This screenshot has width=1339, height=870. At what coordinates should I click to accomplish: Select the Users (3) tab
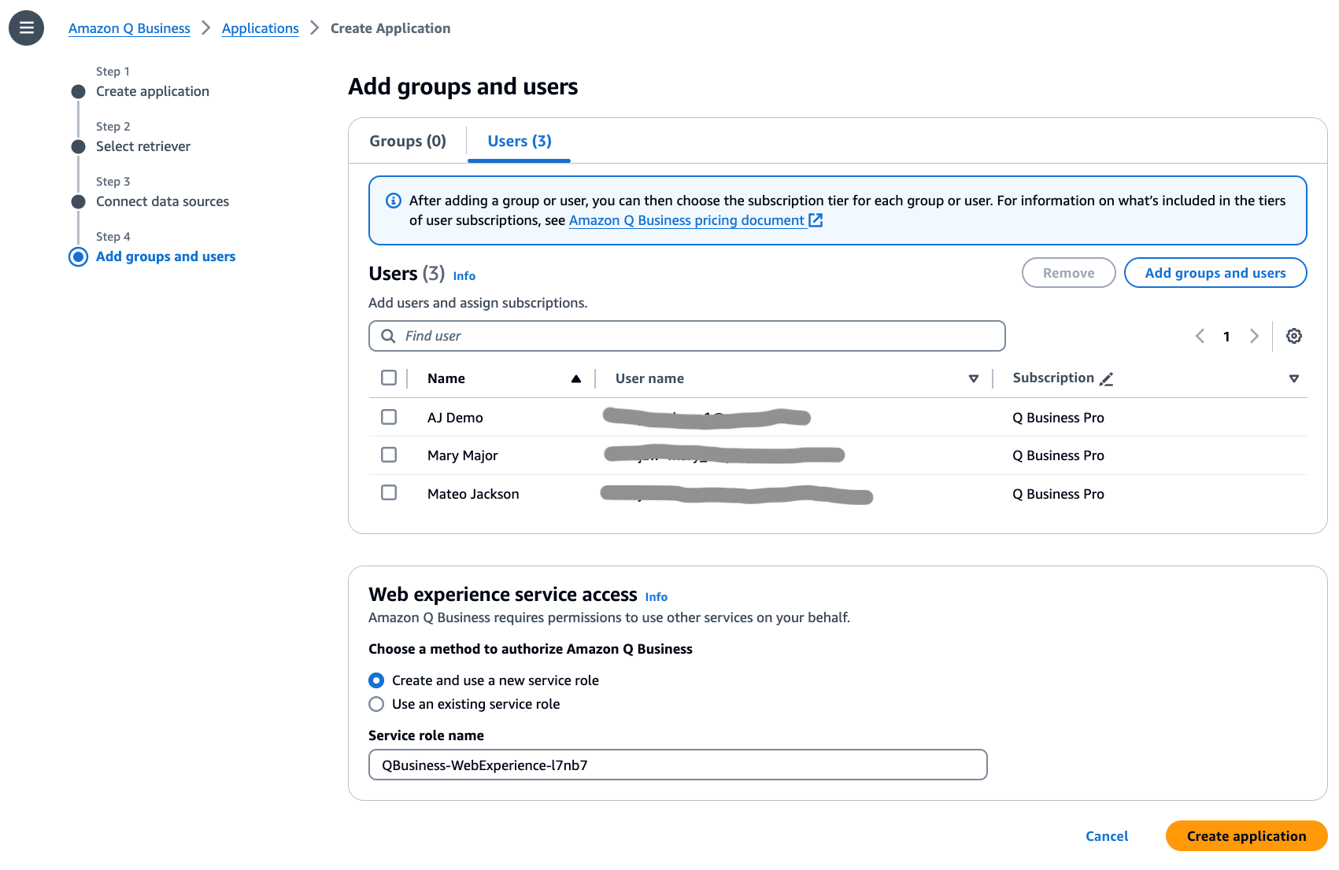coord(520,142)
